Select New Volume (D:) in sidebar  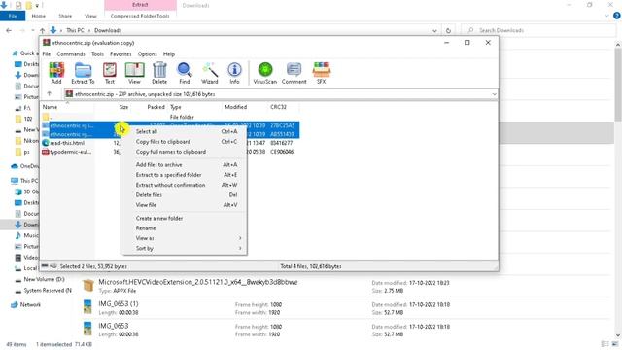[44, 279]
